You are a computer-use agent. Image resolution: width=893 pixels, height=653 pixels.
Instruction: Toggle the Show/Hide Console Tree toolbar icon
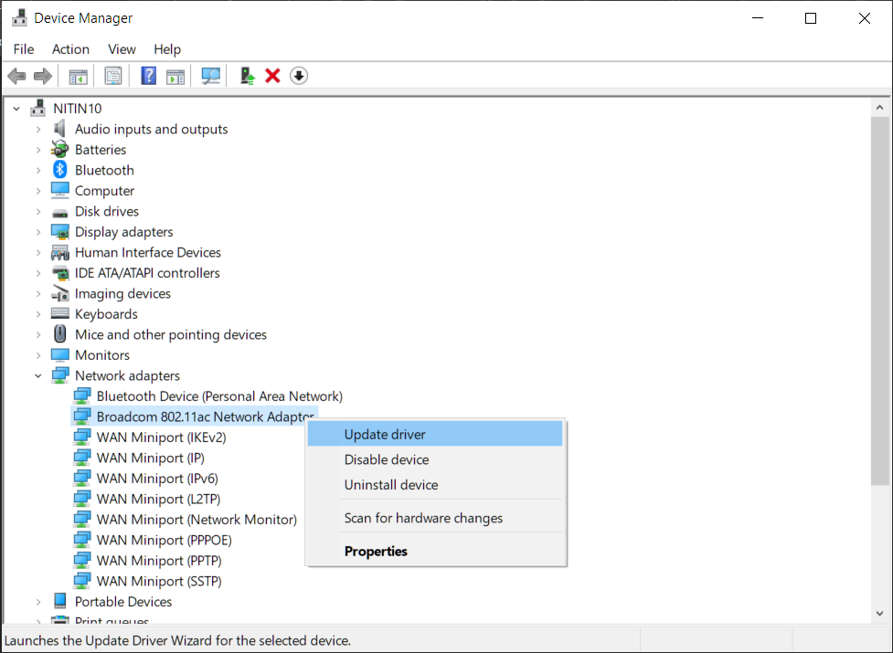[x=78, y=76]
